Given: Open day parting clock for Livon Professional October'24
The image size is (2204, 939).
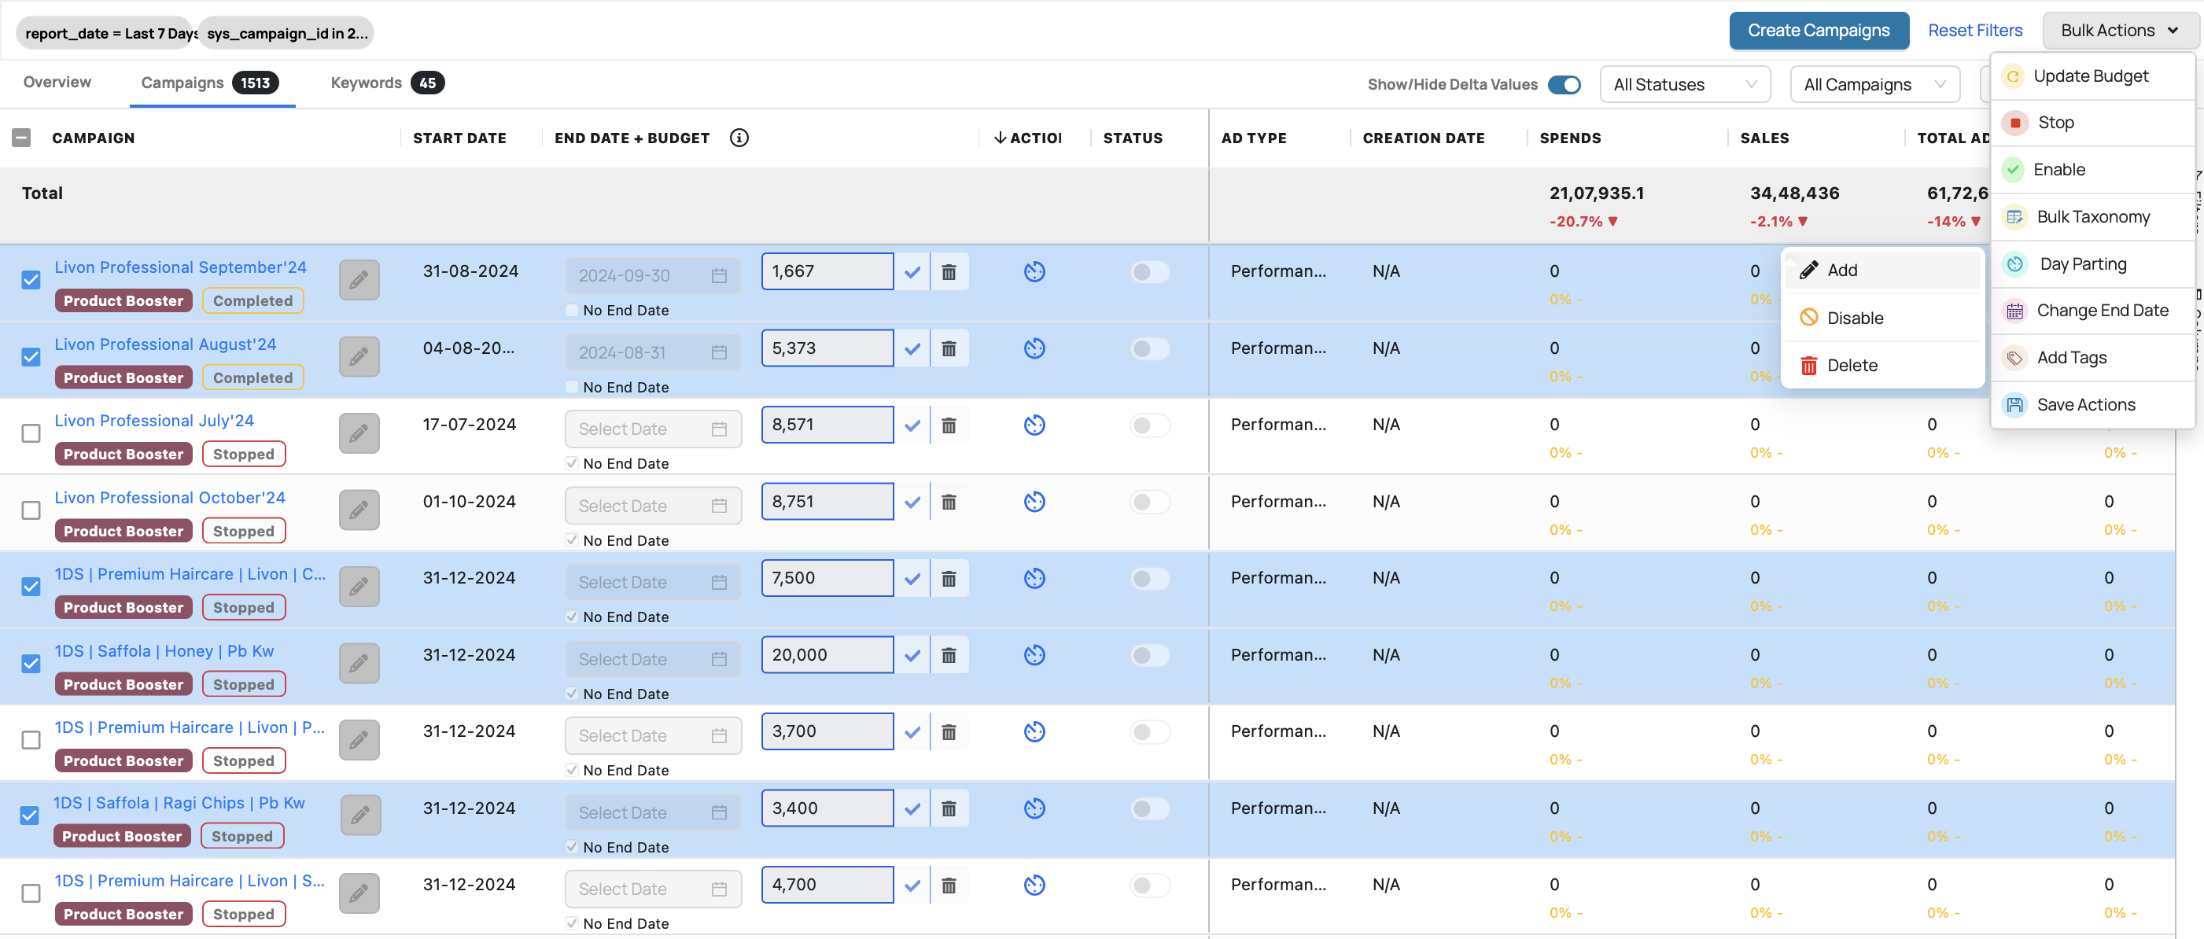Looking at the screenshot, I should click(1034, 501).
